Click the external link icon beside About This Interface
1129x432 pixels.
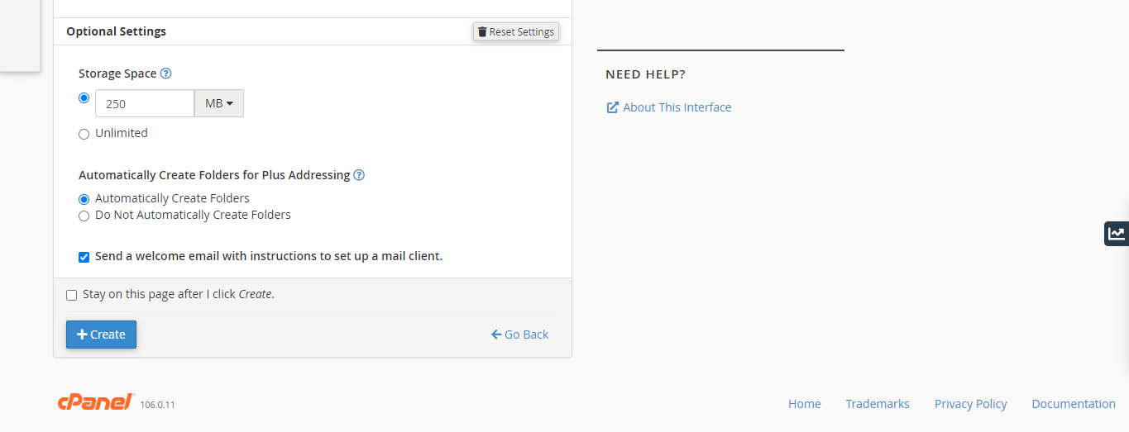tap(613, 107)
